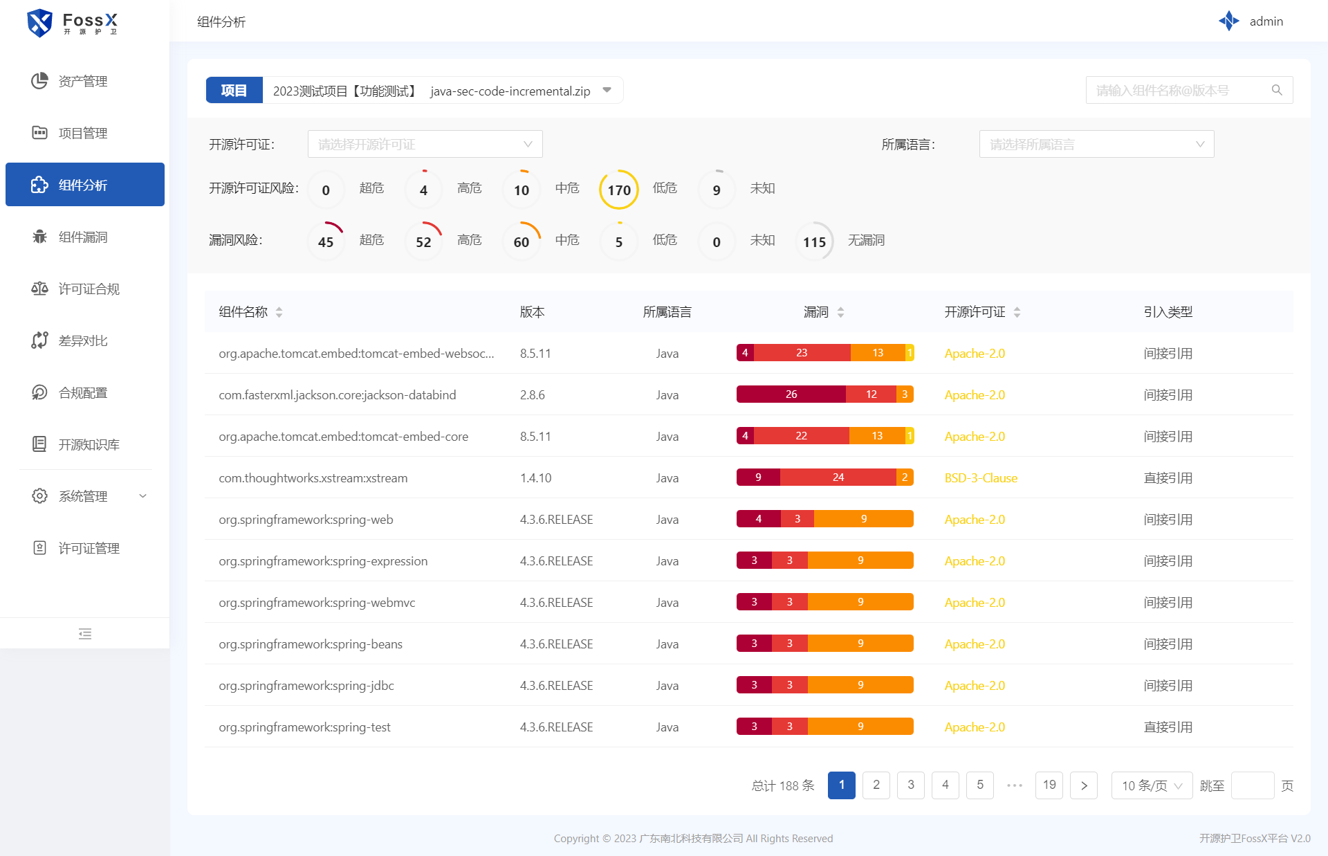Open the 所属语言 select dropdown
This screenshot has width=1328, height=856.
[x=1096, y=144]
